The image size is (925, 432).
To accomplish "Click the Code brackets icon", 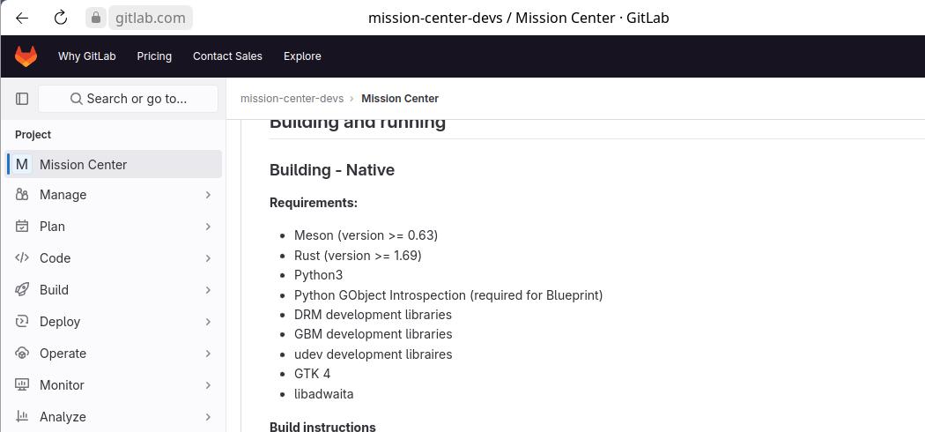I will (22, 258).
